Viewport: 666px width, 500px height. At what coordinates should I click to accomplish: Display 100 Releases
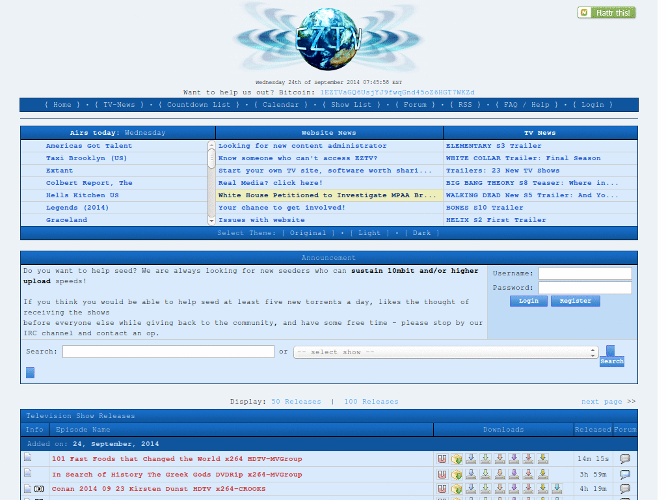tap(371, 401)
